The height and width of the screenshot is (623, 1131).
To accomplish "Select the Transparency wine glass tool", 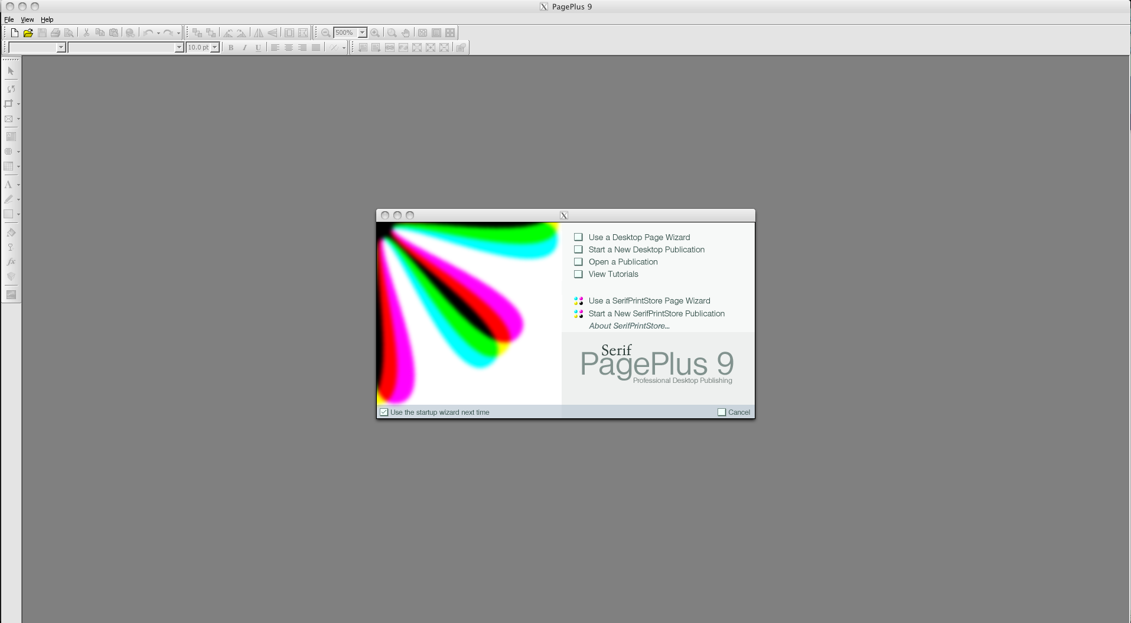I will 11,247.
